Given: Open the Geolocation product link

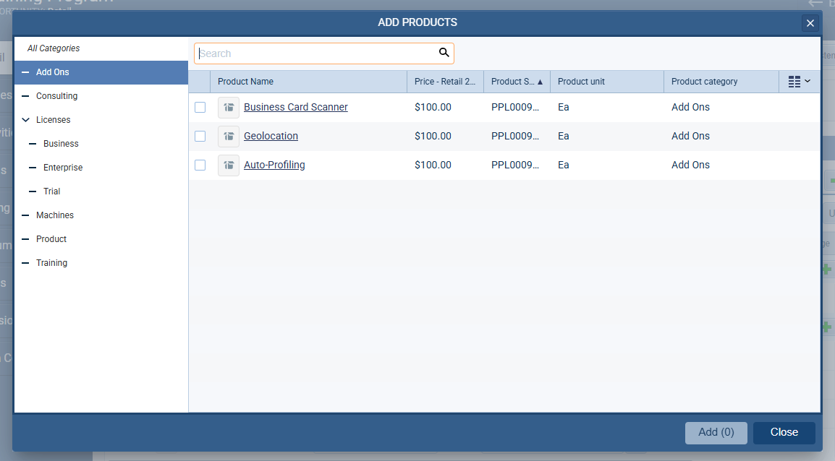Looking at the screenshot, I should point(271,136).
